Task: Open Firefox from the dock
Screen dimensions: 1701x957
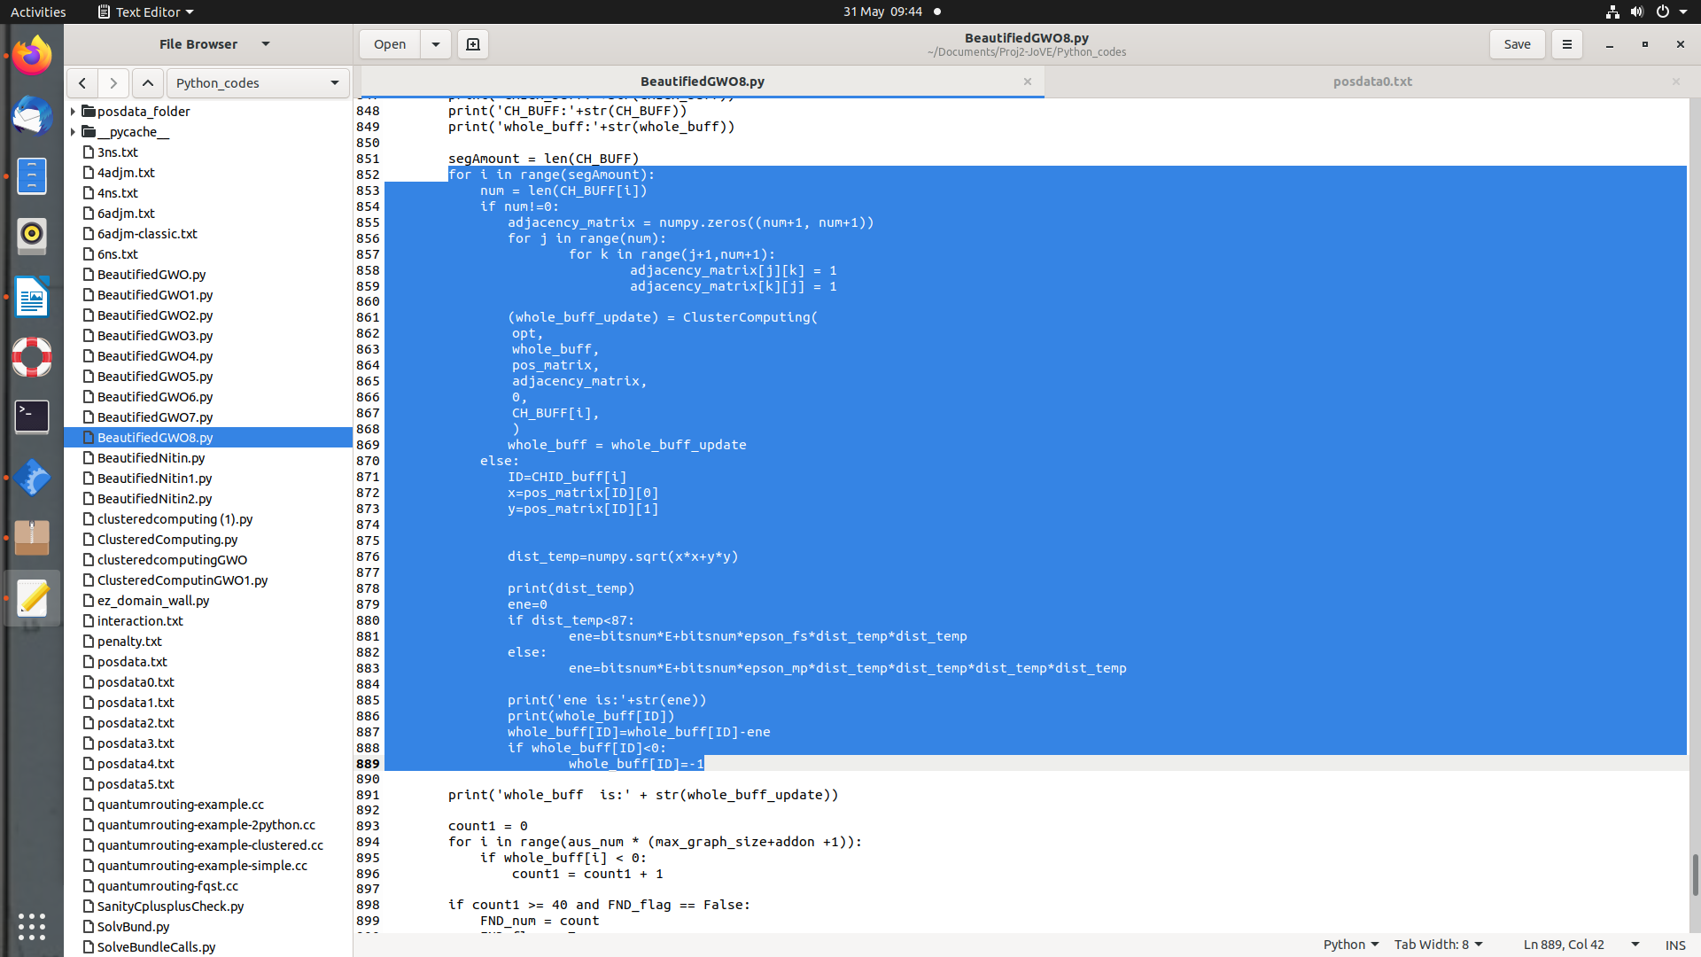Action: click(32, 56)
